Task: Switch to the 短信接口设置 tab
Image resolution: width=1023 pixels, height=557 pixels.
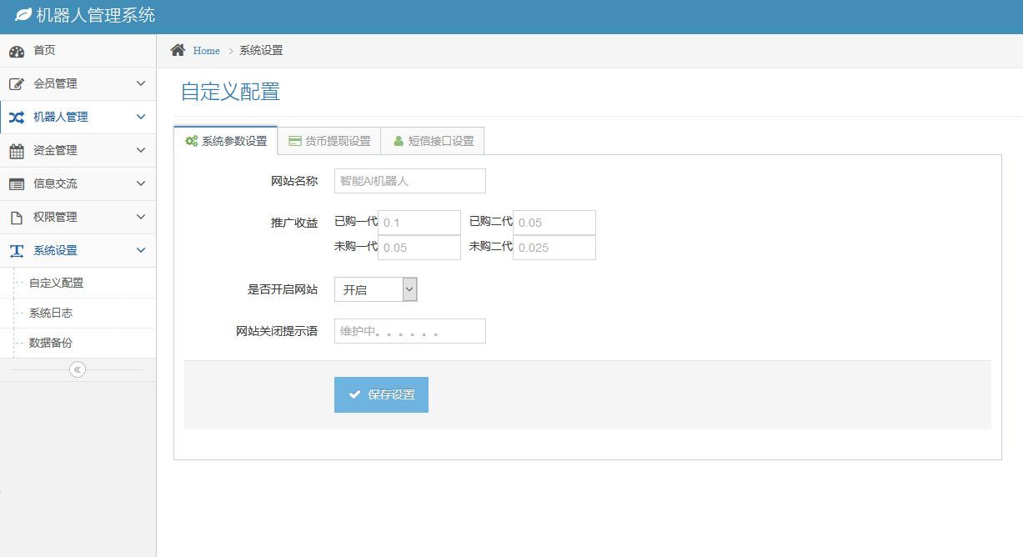Action: 433,141
